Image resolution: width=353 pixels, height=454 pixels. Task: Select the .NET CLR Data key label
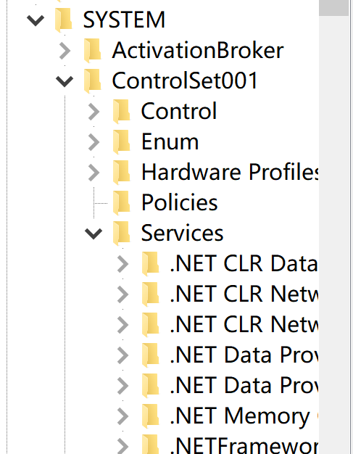(244, 263)
